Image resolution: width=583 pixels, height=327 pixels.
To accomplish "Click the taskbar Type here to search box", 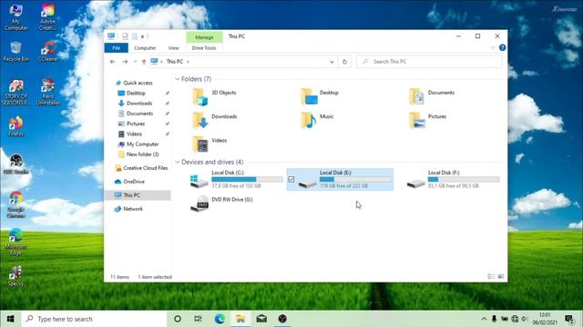I will (94, 319).
